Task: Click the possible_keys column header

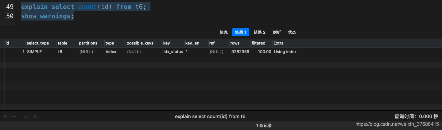Action: point(140,43)
